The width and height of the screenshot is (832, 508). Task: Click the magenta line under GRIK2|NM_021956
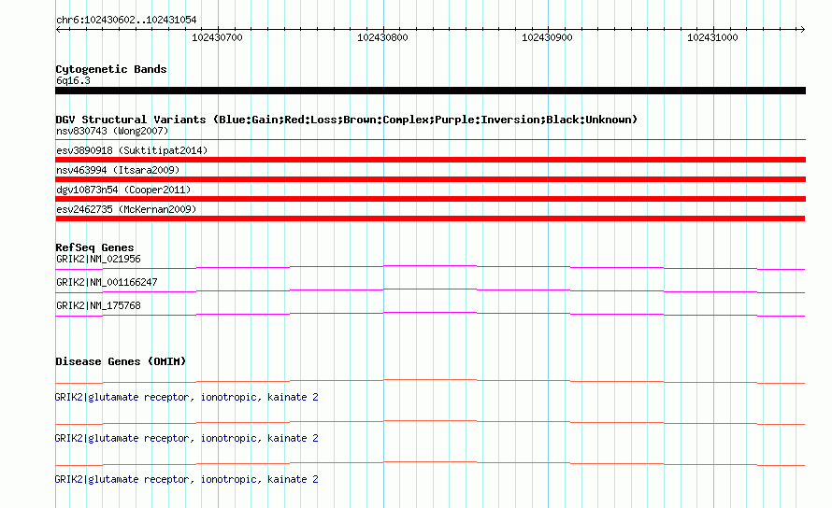430,267
